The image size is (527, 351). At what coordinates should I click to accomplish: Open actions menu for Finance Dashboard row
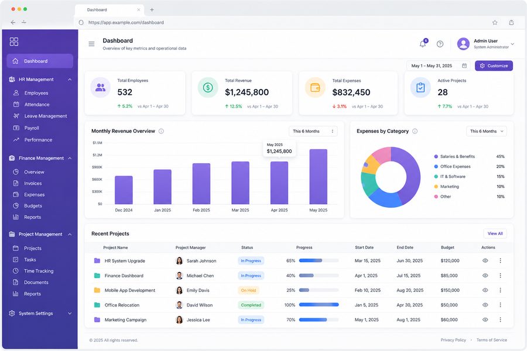[500, 276]
